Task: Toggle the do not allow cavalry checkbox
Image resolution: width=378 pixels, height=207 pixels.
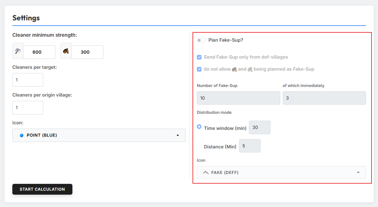Action: click(x=199, y=69)
